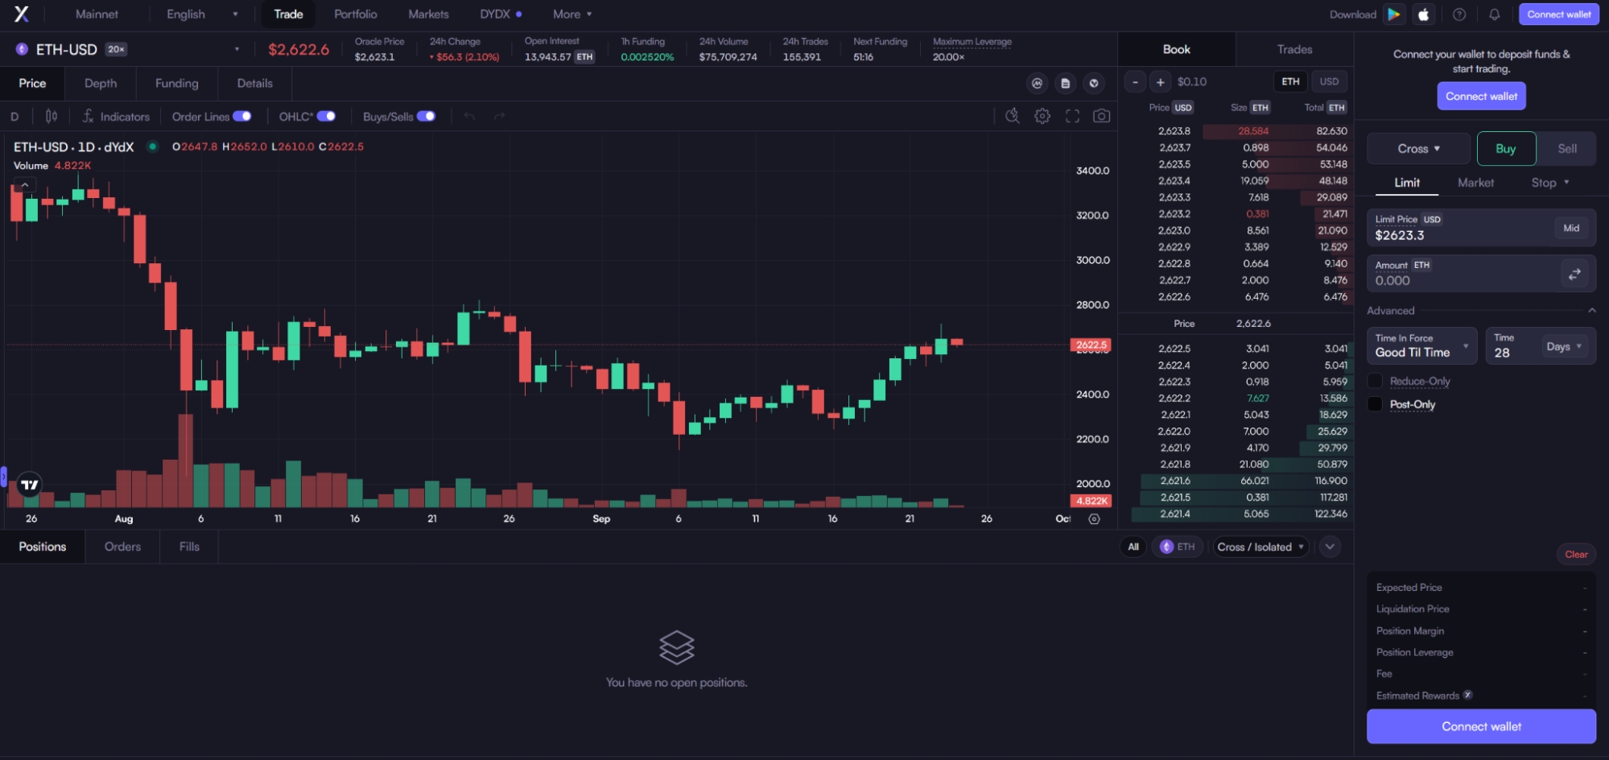Open Days time unit dropdown

tap(1564, 346)
